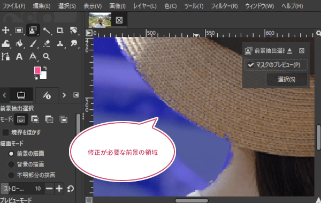Open the image menu at ruler origin
321x203 pixels.
89,33
